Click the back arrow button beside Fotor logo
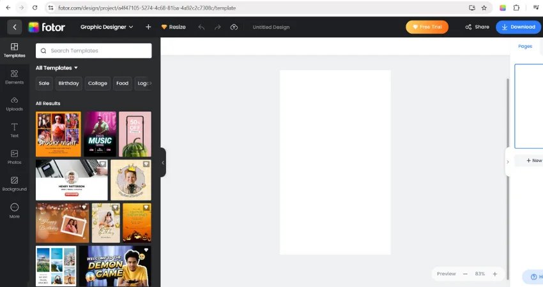 [15, 27]
